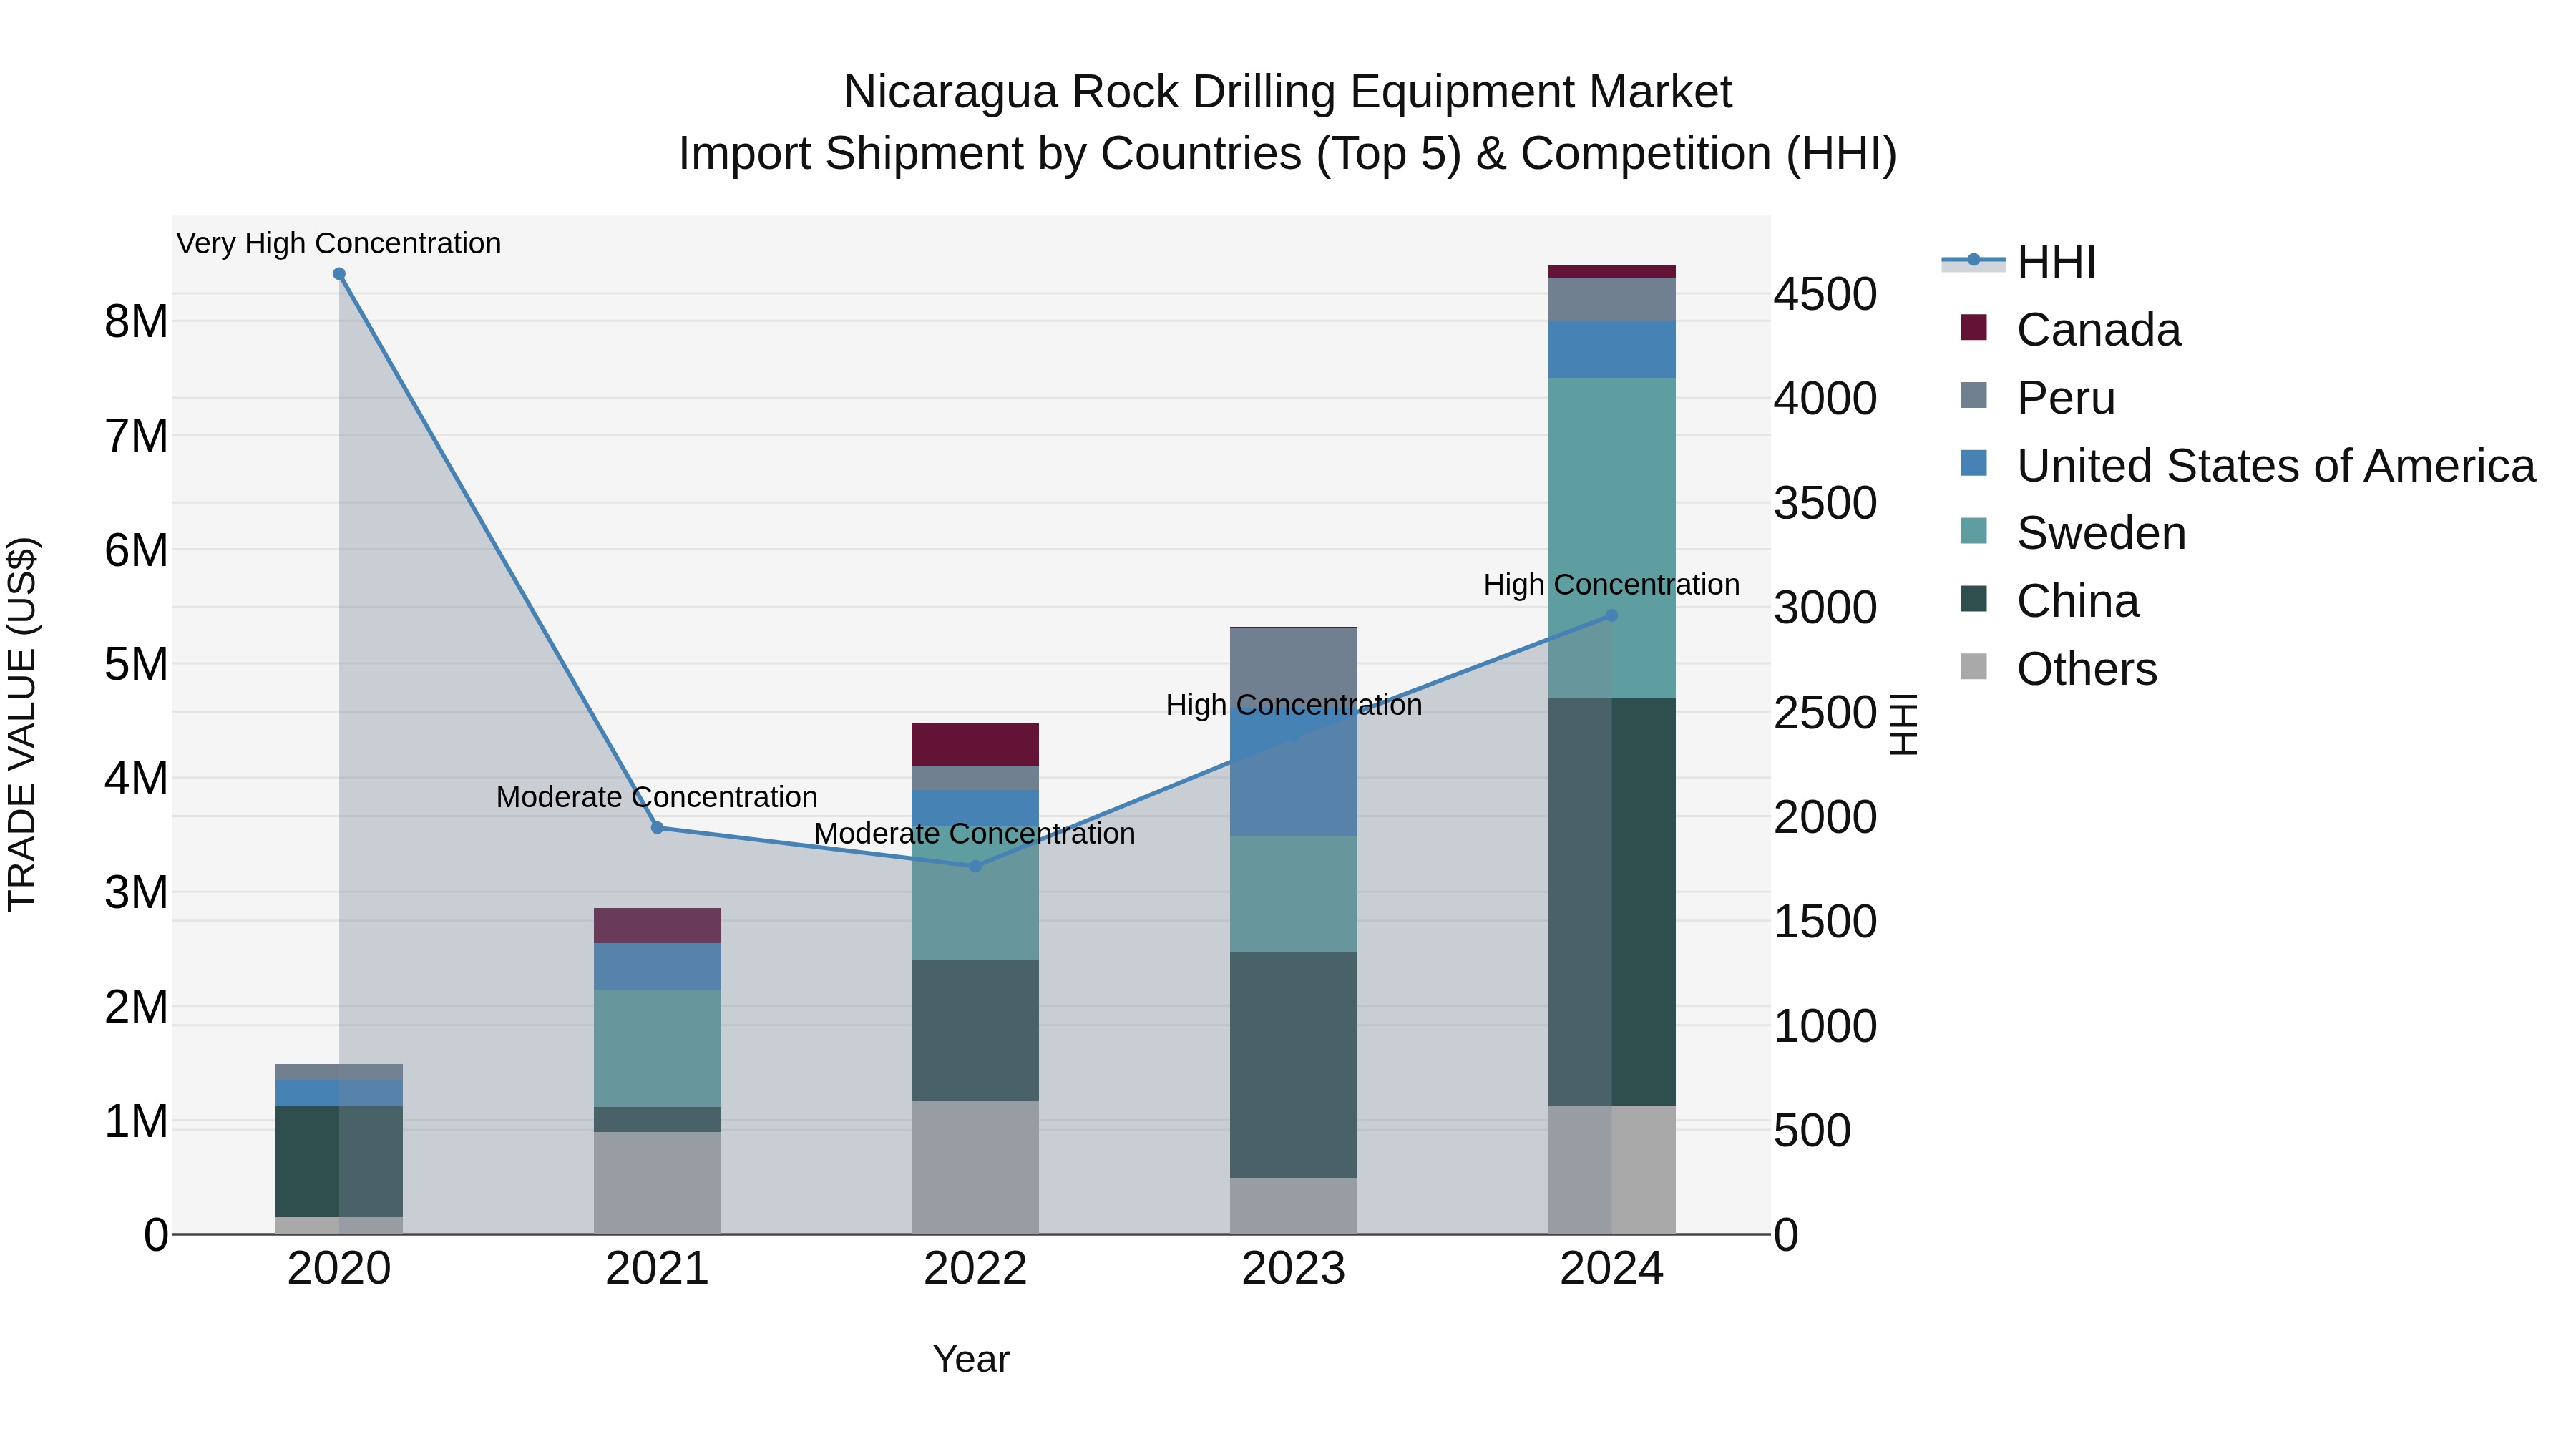The width and height of the screenshot is (2576, 1449).
Task: Click the 2024 HHI data point
Action: (1611, 616)
